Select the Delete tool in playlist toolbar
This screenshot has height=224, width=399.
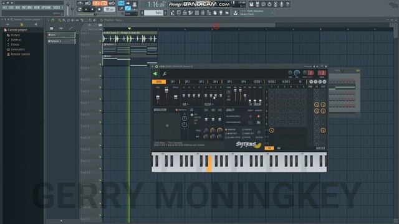click(x=69, y=20)
